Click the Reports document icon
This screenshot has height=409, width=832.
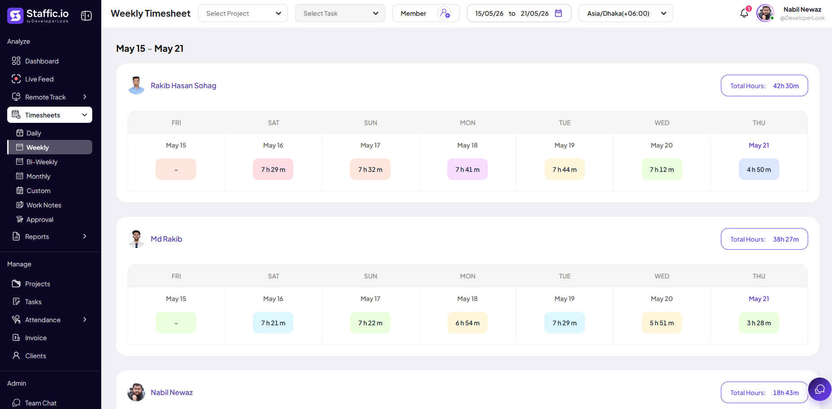click(16, 236)
